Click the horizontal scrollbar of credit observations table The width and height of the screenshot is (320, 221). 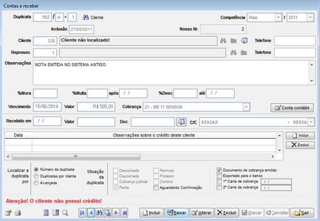pos(140,156)
